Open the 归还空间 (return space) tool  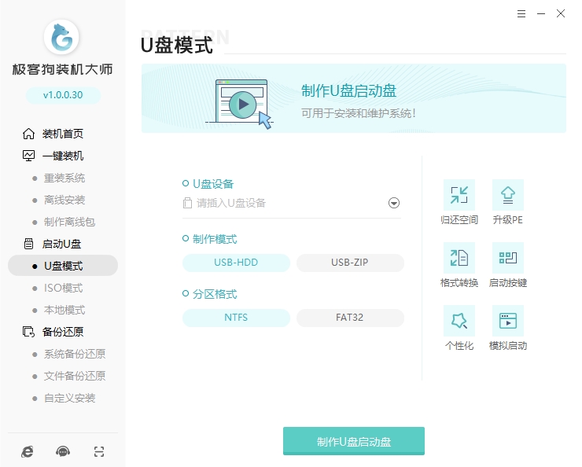459,202
